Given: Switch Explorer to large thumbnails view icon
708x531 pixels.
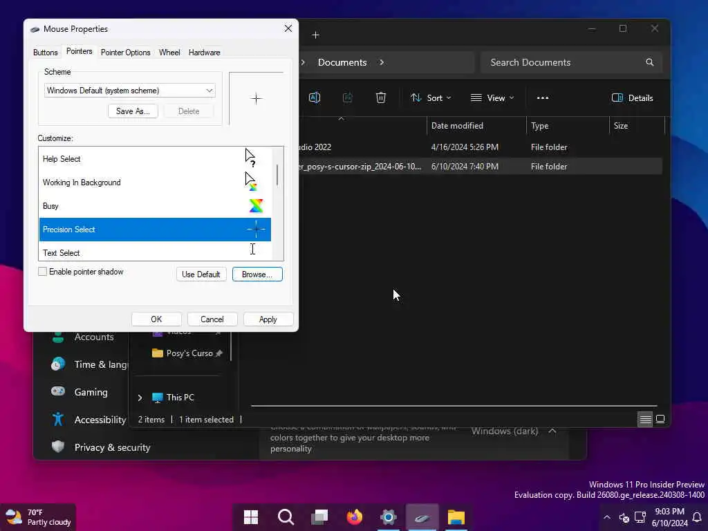Looking at the screenshot, I should [x=660, y=419].
